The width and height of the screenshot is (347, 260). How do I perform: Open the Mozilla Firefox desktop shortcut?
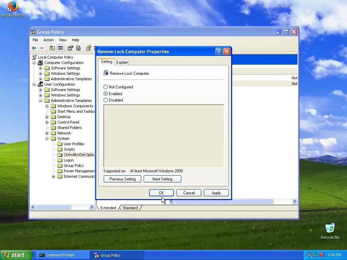[13, 9]
